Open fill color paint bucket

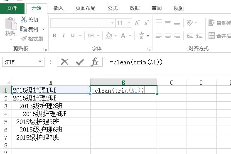109,36
